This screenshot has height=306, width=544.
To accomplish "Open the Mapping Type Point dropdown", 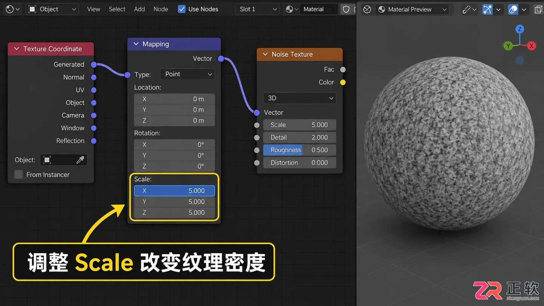I will coord(187,74).
